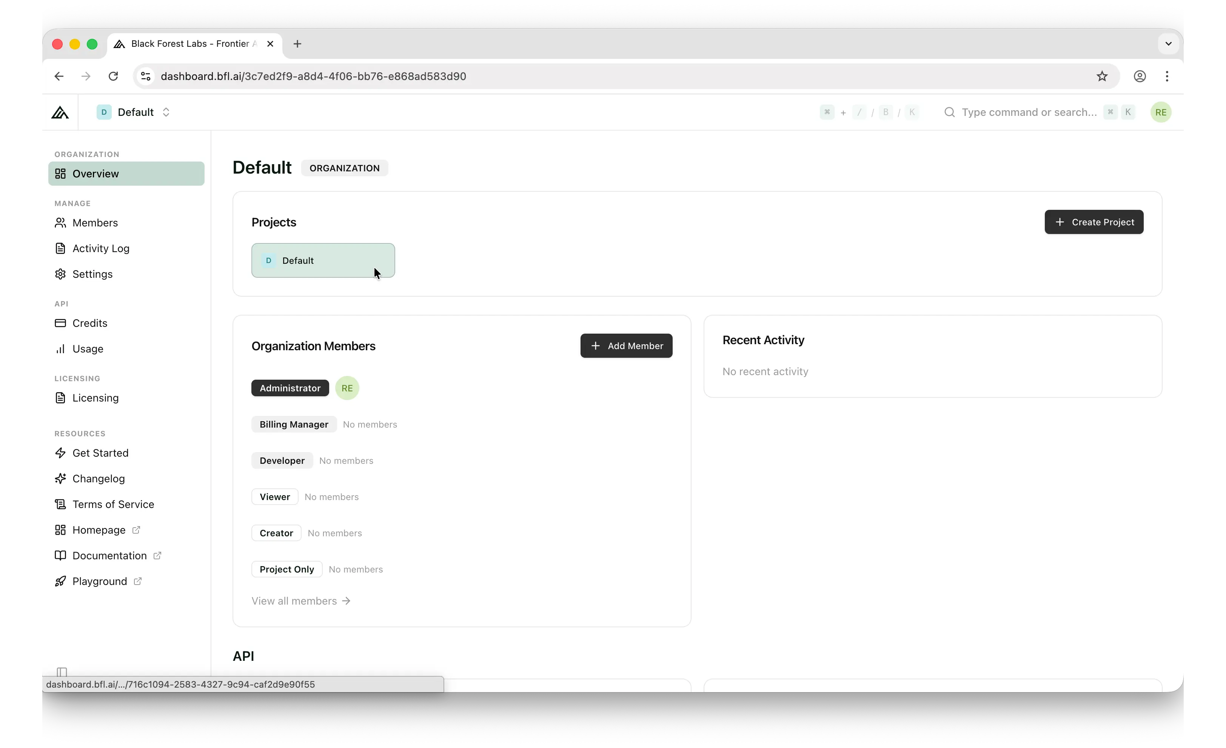Open the Default project card

pos(323,260)
